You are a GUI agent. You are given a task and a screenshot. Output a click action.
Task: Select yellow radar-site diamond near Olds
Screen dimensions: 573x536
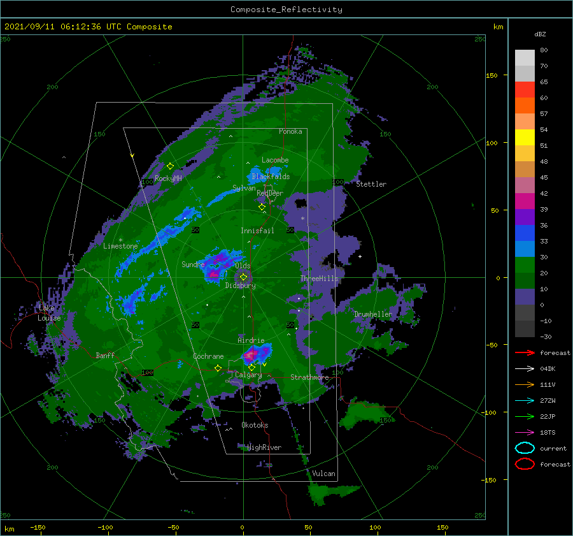243,277
